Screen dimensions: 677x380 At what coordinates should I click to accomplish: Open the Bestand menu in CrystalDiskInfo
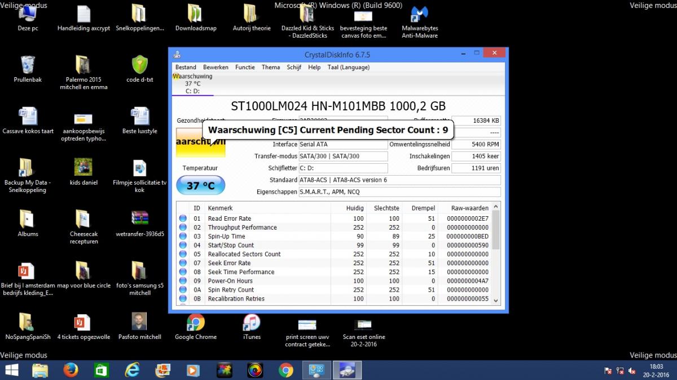(x=186, y=67)
